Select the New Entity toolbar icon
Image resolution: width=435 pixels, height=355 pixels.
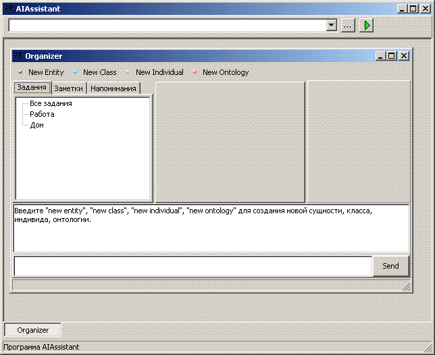tap(20, 72)
